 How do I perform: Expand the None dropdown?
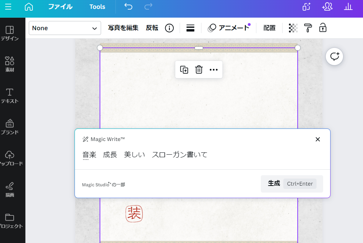(65, 28)
